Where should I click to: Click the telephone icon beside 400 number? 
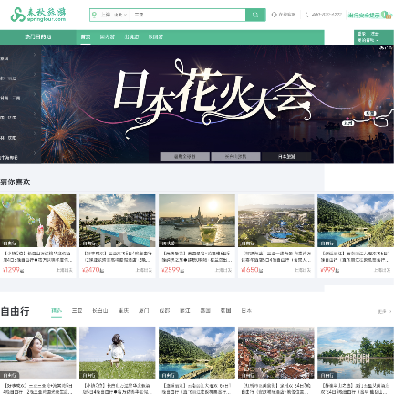[306, 15]
